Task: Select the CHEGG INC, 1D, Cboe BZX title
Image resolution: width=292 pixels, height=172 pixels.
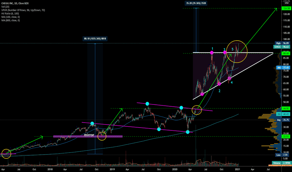Action: click(15, 3)
